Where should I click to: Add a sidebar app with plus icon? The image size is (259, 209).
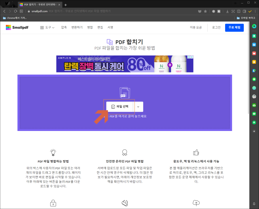point(254,131)
